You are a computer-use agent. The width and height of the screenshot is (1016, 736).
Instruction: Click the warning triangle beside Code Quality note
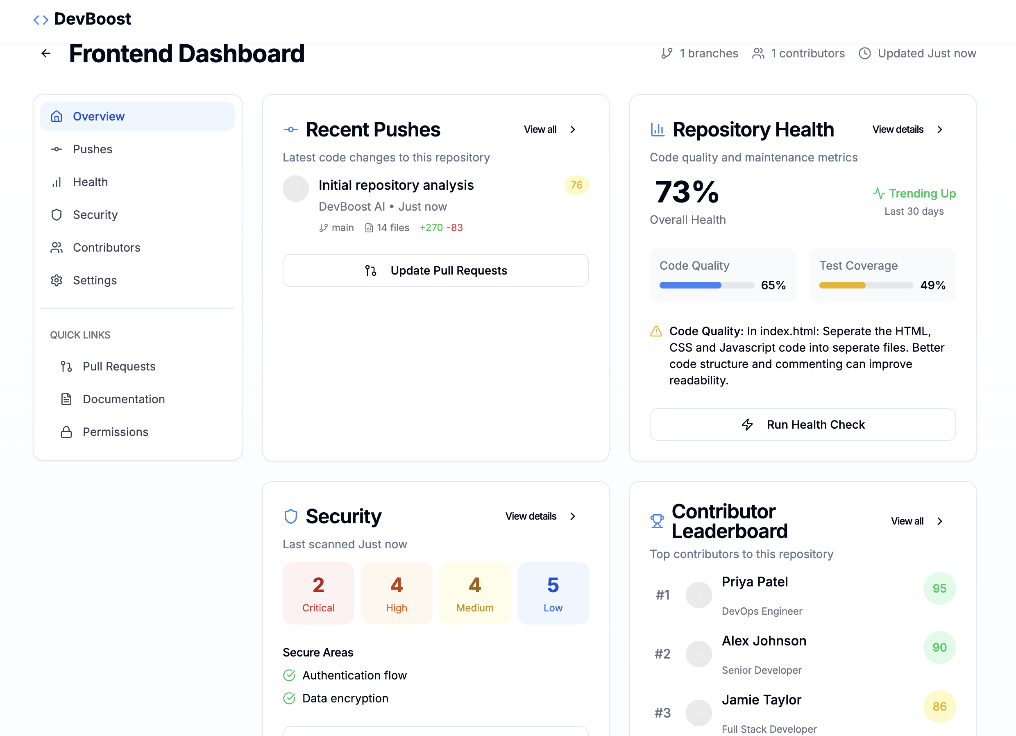point(656,331)
